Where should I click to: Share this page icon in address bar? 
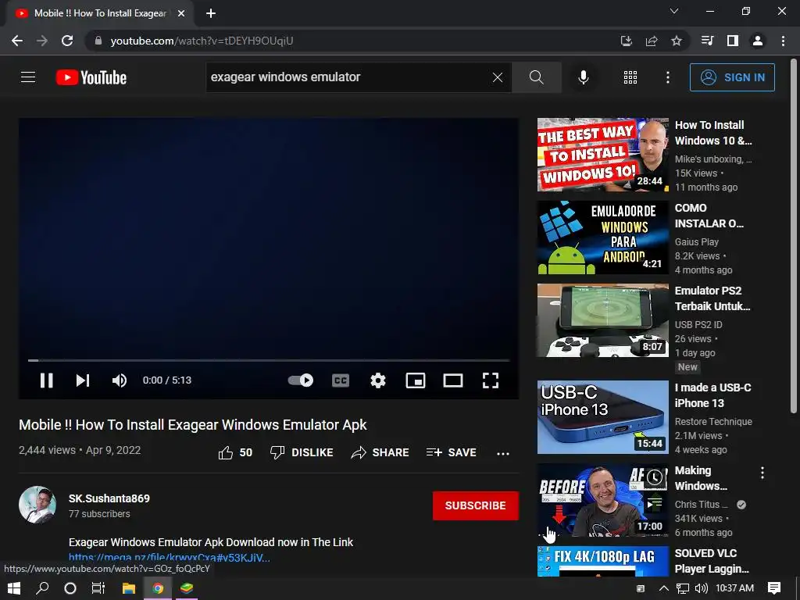[x=652, y=41]
